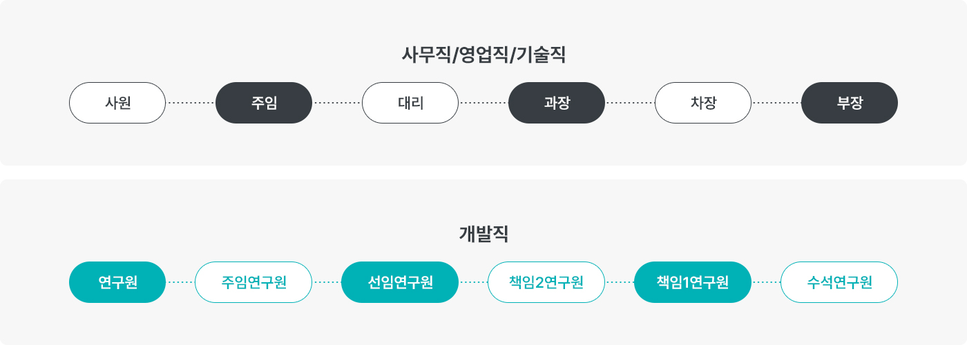Click the 차장 rank pill
This screenshot has width=967, height=345.
[x=703, y=103]
